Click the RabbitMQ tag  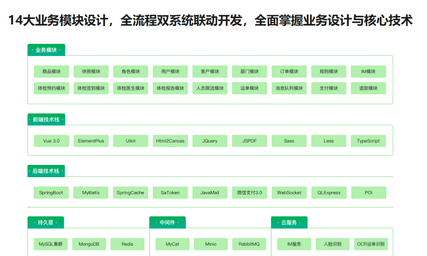249,244
